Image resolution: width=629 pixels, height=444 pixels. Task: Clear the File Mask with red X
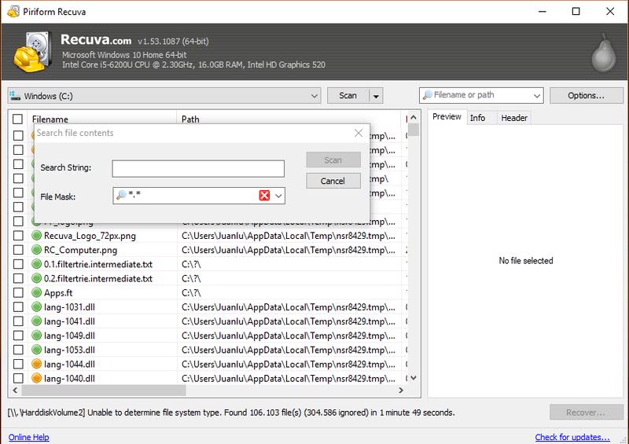(265, 196)
